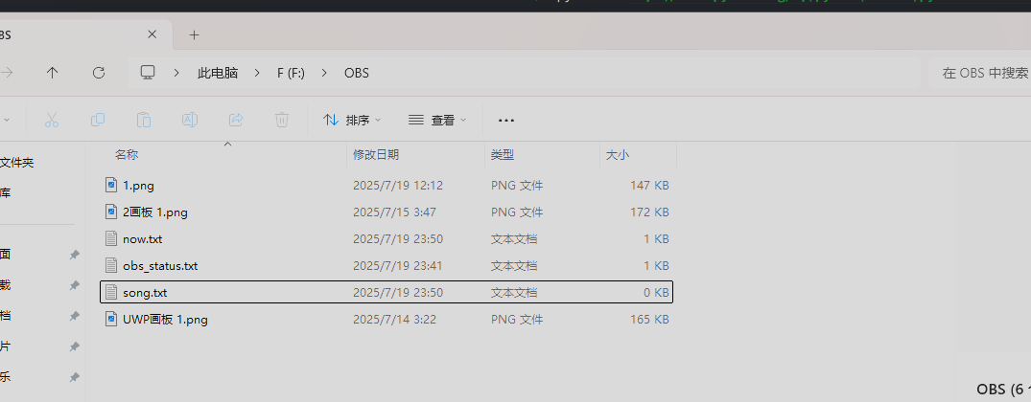Click the Delete trash can icon
Screen dimensions: 1031x402
(x=282, y=120)
